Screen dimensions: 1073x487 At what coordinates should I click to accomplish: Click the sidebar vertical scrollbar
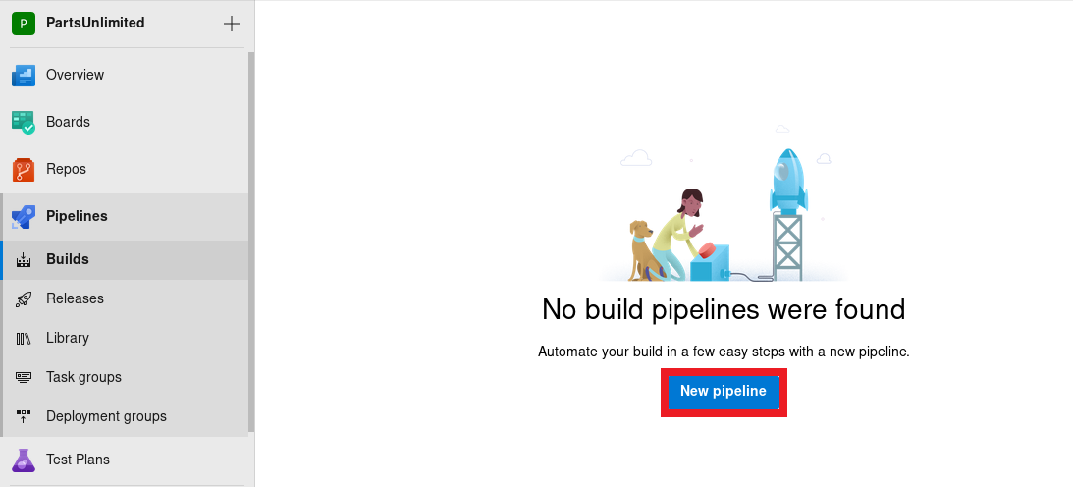tap(251, 242)
